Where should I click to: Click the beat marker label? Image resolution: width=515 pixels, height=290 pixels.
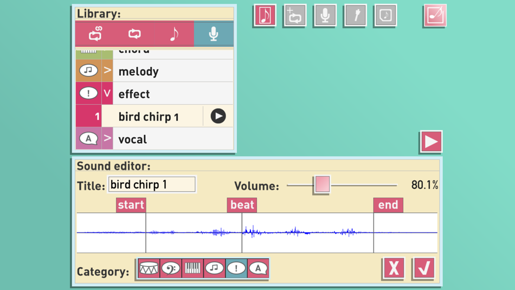[242, 205]
